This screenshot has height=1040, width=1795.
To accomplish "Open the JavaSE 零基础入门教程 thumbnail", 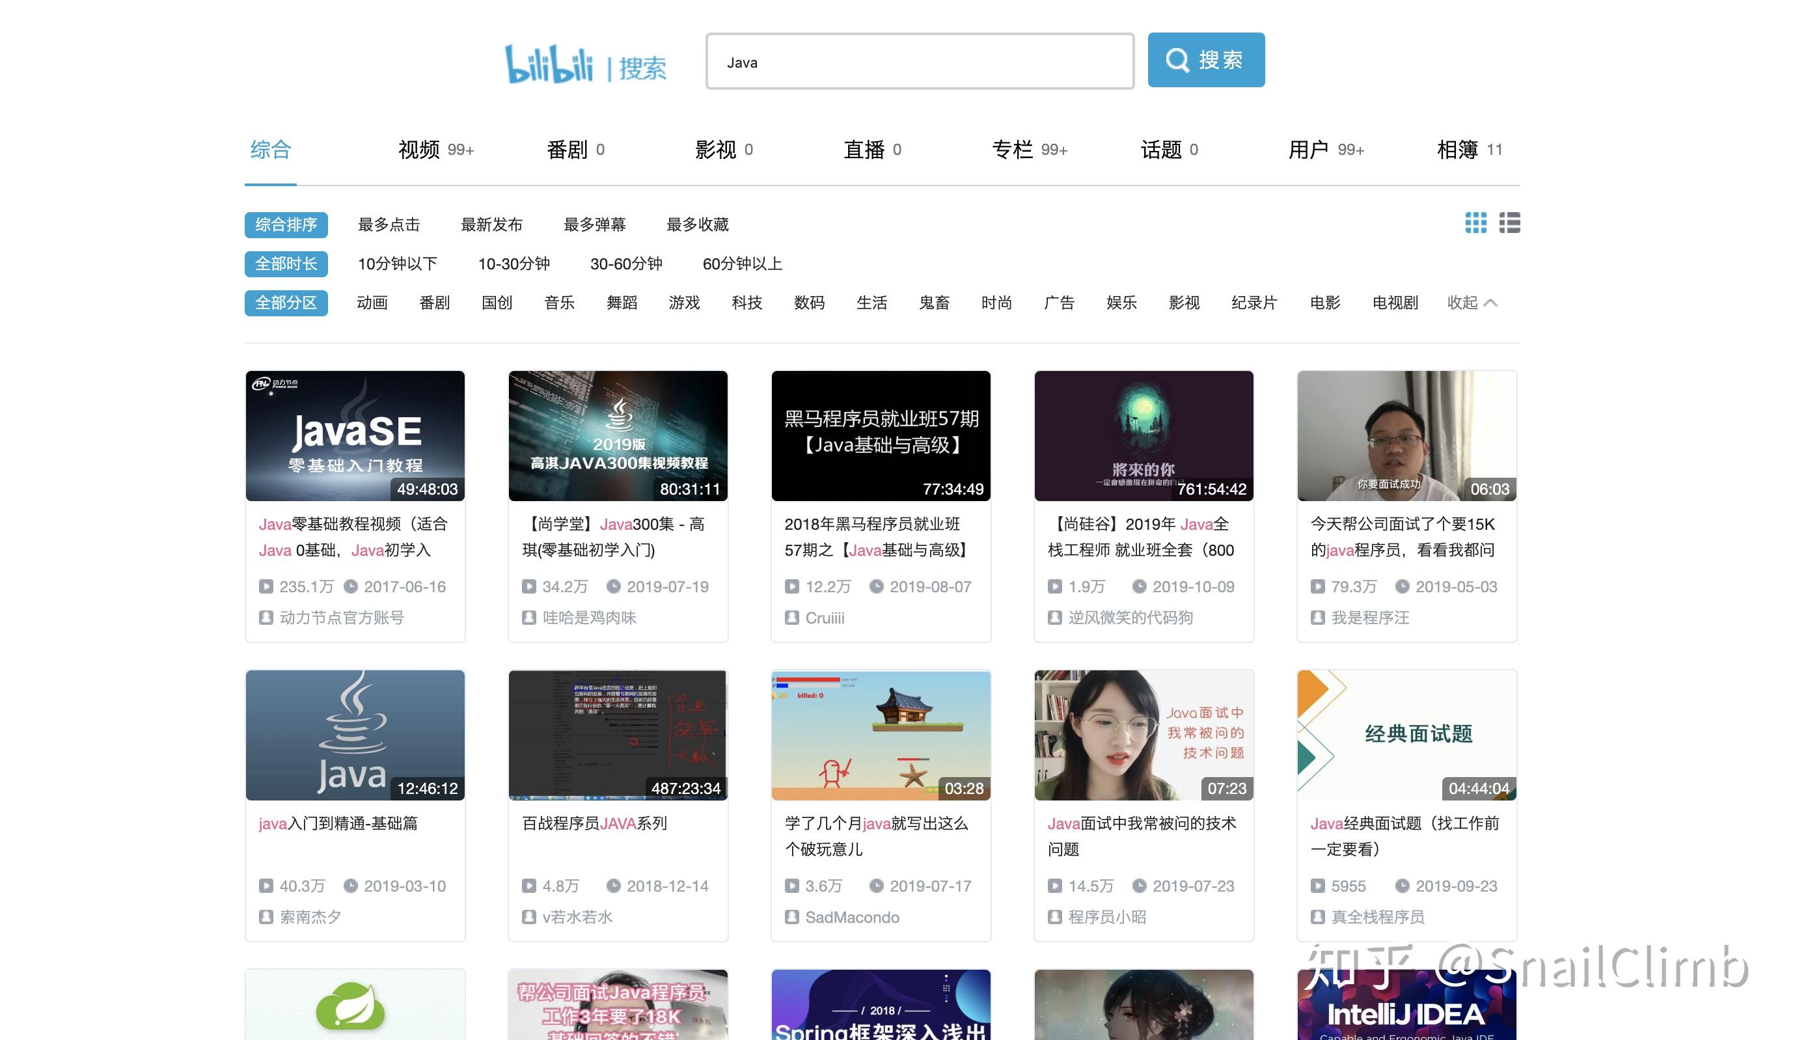I will [x=355, y=435].
